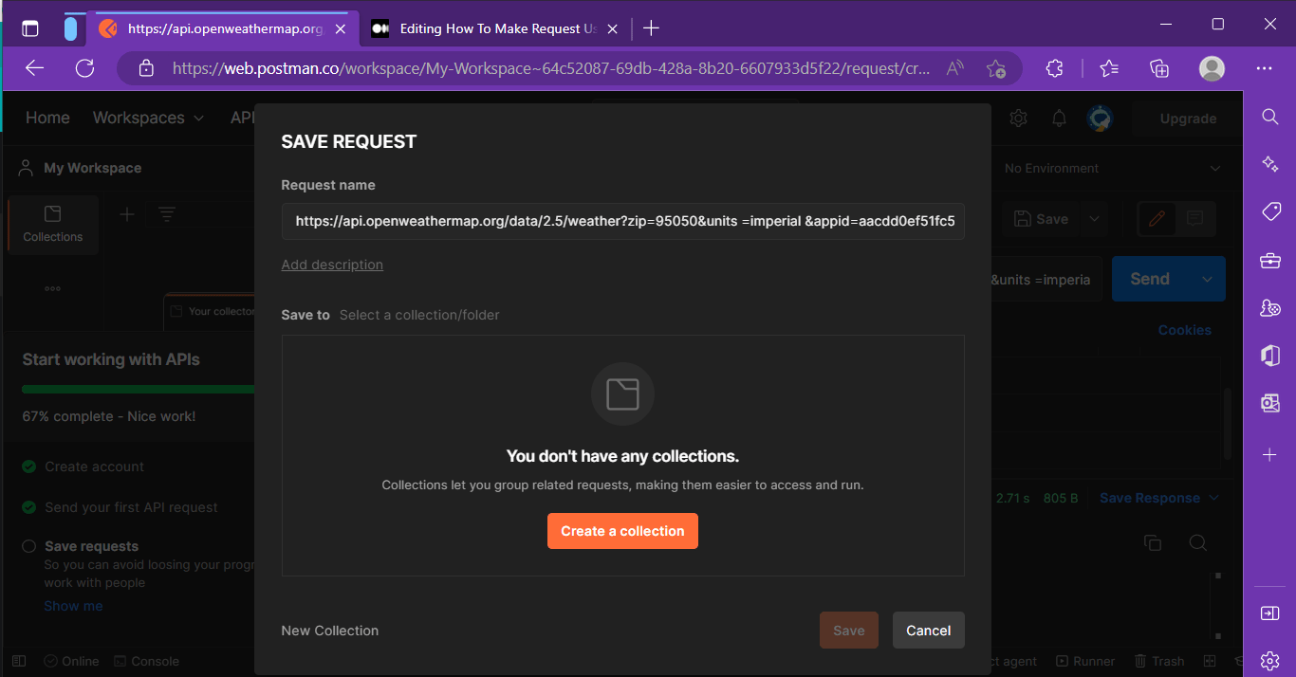Open the Tools briefcase icon in sidebar
1296x677 pixels.
coord(1270,260)
